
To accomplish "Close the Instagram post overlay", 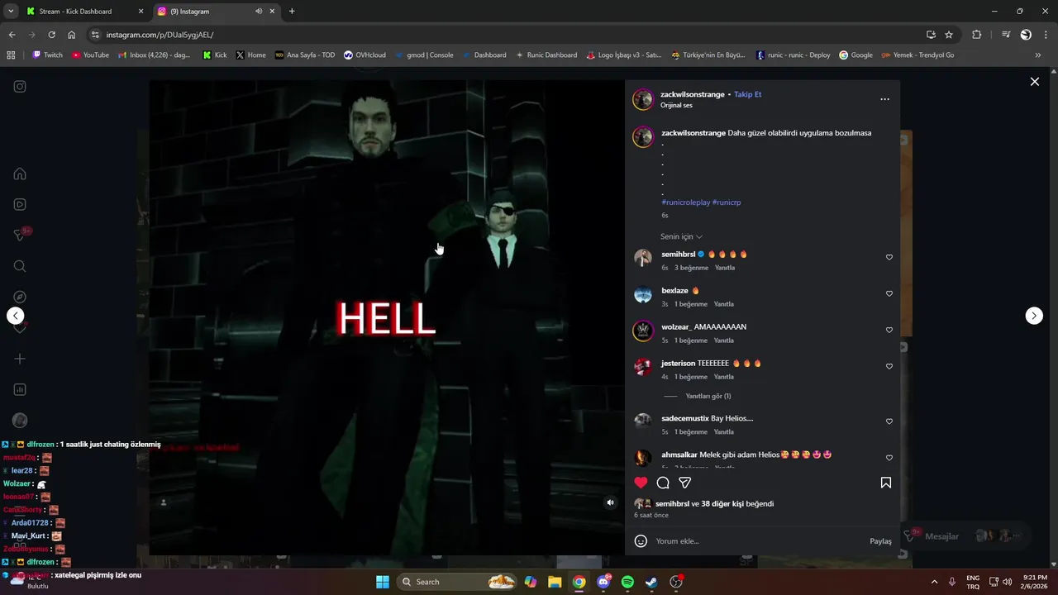I will [1034, 82].
